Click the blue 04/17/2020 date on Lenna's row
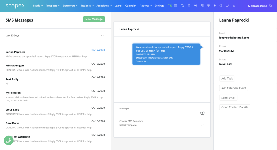The width and height of the screenshot is (277, 150). tap(98, 50)
